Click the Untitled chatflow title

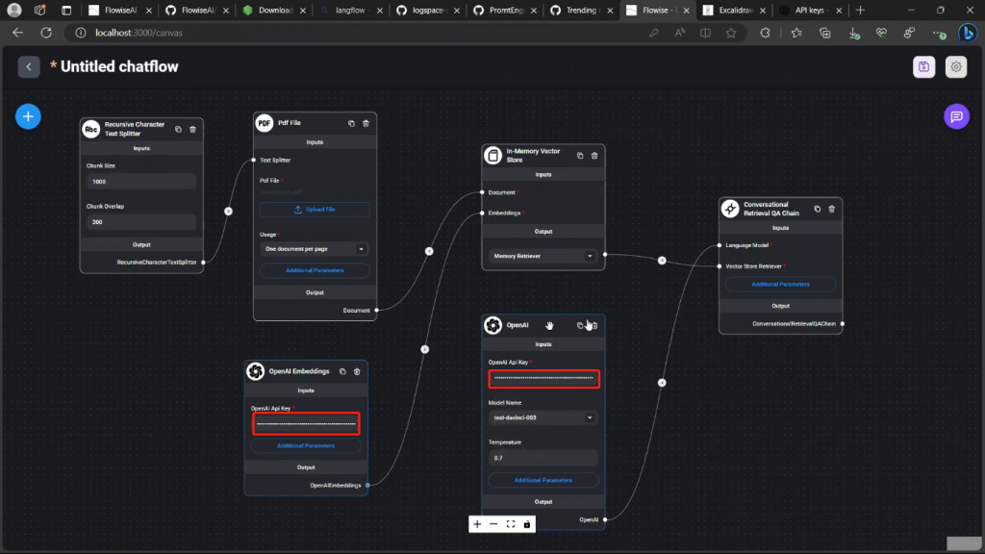119,66
